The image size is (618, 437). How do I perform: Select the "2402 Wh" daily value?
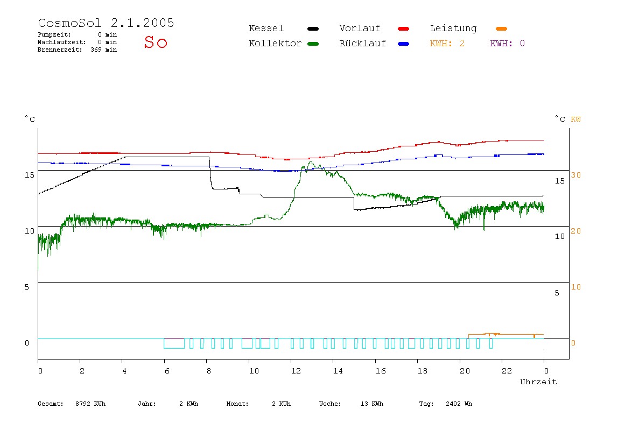[459, 404]
